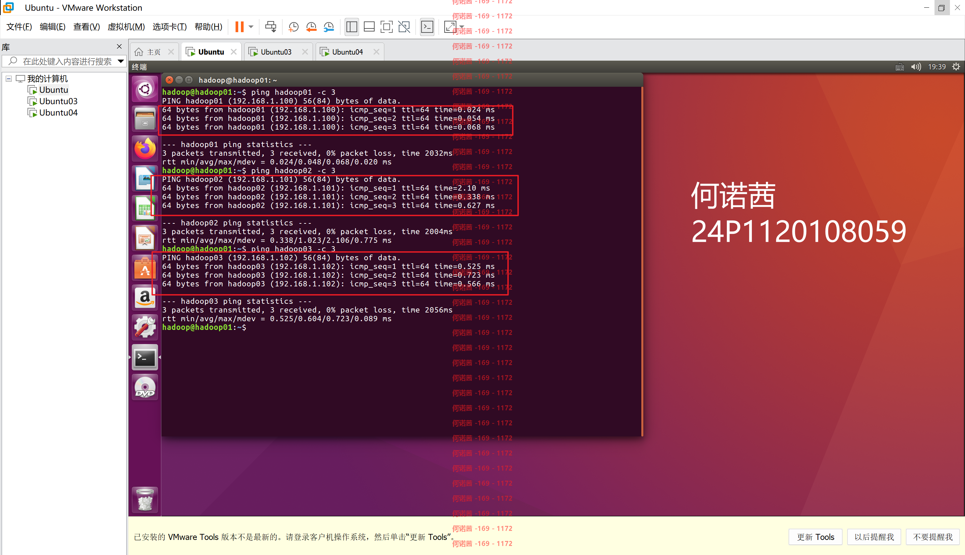Click the stretch guest display icon
965x555 pixels.
pyautogui.click(x=450, y=27)
